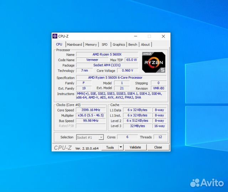Image resolution: width=228 pixels, height=192 pixels.
Task: Click the Level 2 size 6 x 512 KBytes
Action: [x=138, y=121]
